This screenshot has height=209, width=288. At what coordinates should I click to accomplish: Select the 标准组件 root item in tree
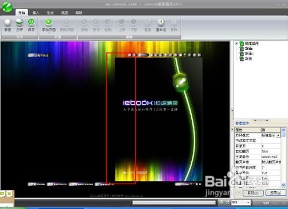(x=252, y=44)
